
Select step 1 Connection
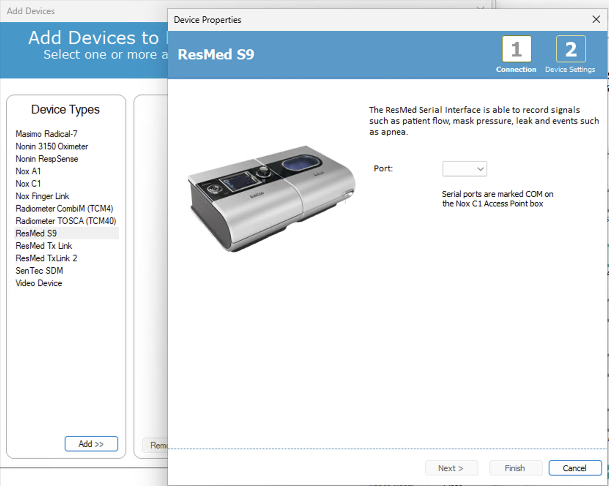(516, 54)
